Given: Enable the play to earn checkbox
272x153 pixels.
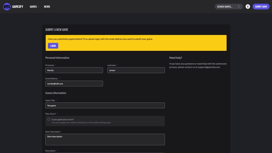Looking at the screenshot, I should click(49, 119).
